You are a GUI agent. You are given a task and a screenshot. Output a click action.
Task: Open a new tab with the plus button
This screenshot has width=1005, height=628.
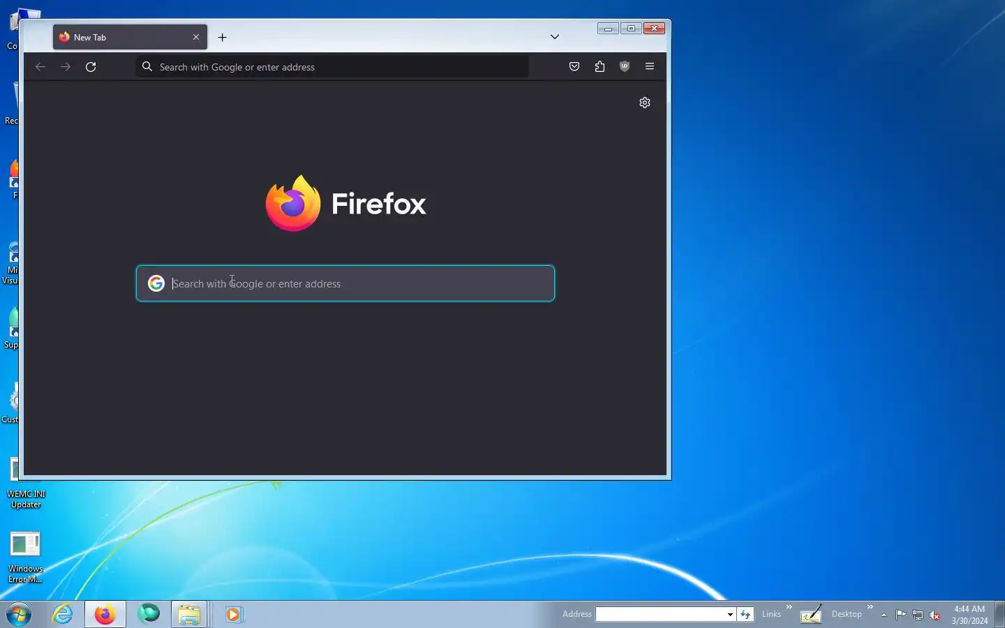pos(223,38)
